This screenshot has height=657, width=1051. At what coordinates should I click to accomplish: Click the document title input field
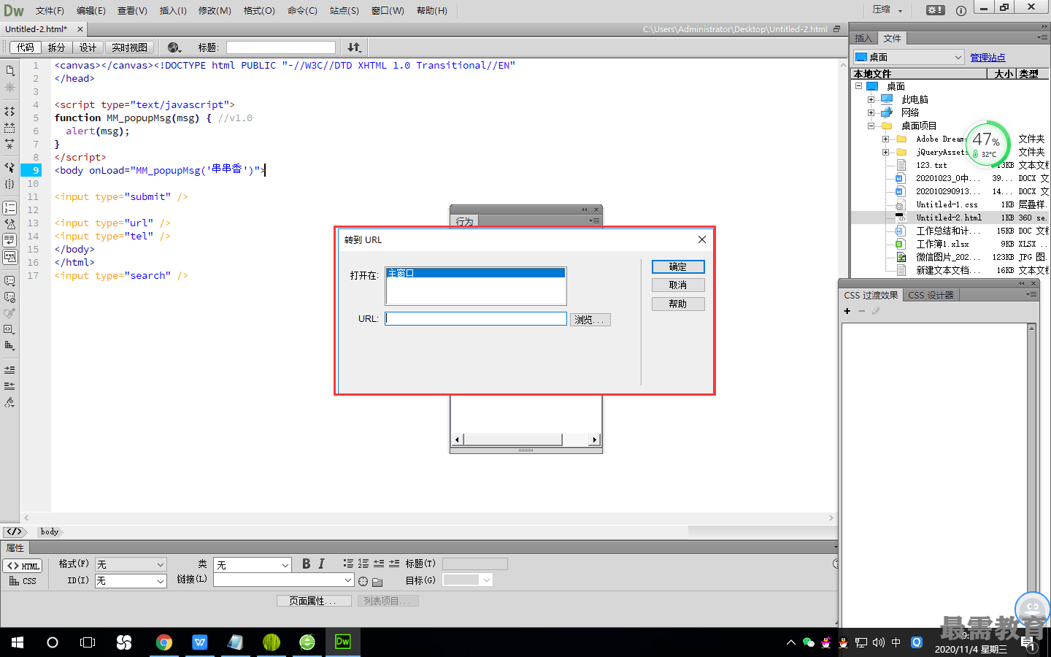click(281, 47)
